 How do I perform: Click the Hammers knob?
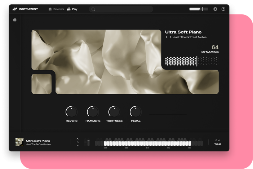point(93,112)
